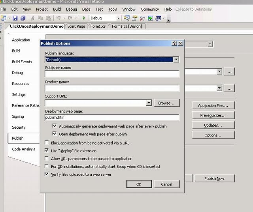Open the Build menu

coord(57,9)
